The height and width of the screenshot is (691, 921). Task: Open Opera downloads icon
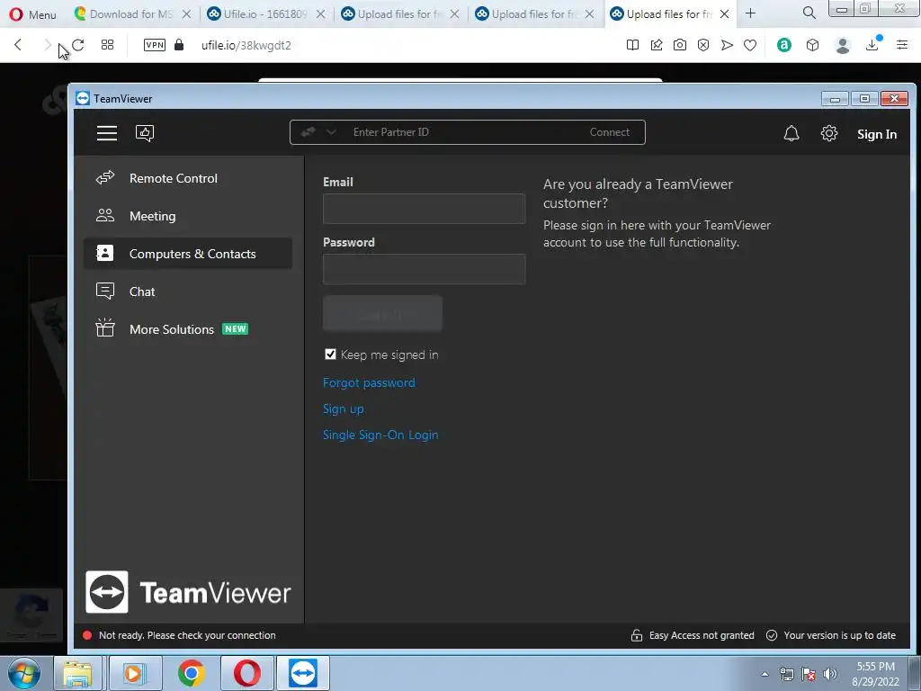(x=872, y=45)
